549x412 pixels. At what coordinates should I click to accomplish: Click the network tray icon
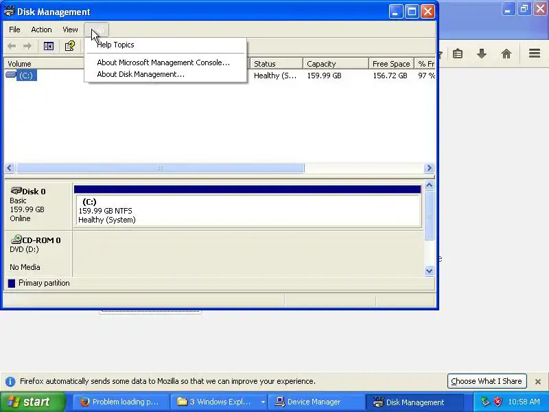click(x=485, y=402)
